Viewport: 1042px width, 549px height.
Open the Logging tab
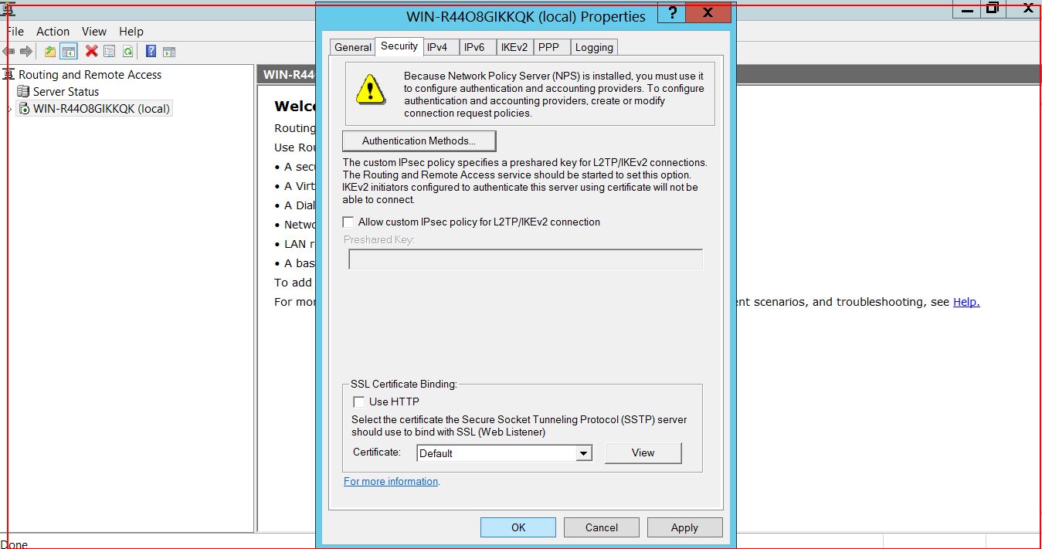(594, 47)
